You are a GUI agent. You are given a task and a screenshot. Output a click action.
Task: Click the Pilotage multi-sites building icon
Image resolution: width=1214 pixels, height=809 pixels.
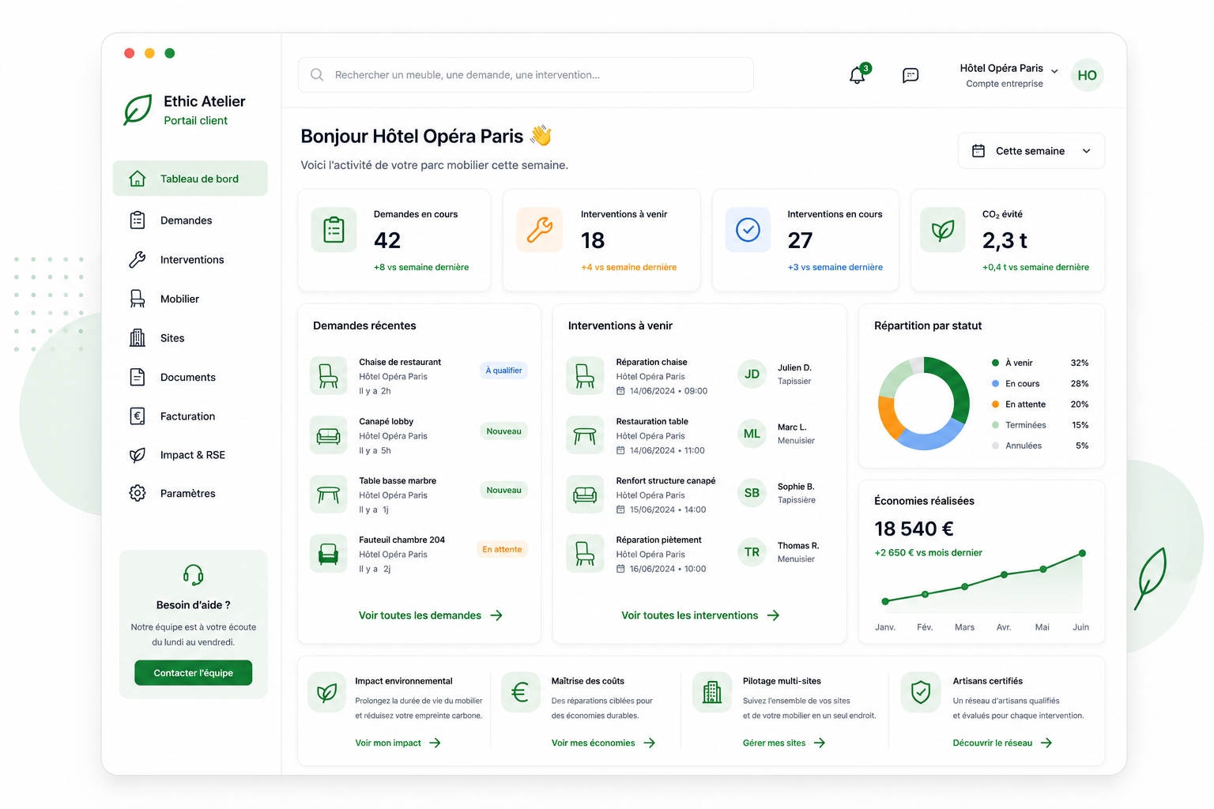tap(712, 693)
